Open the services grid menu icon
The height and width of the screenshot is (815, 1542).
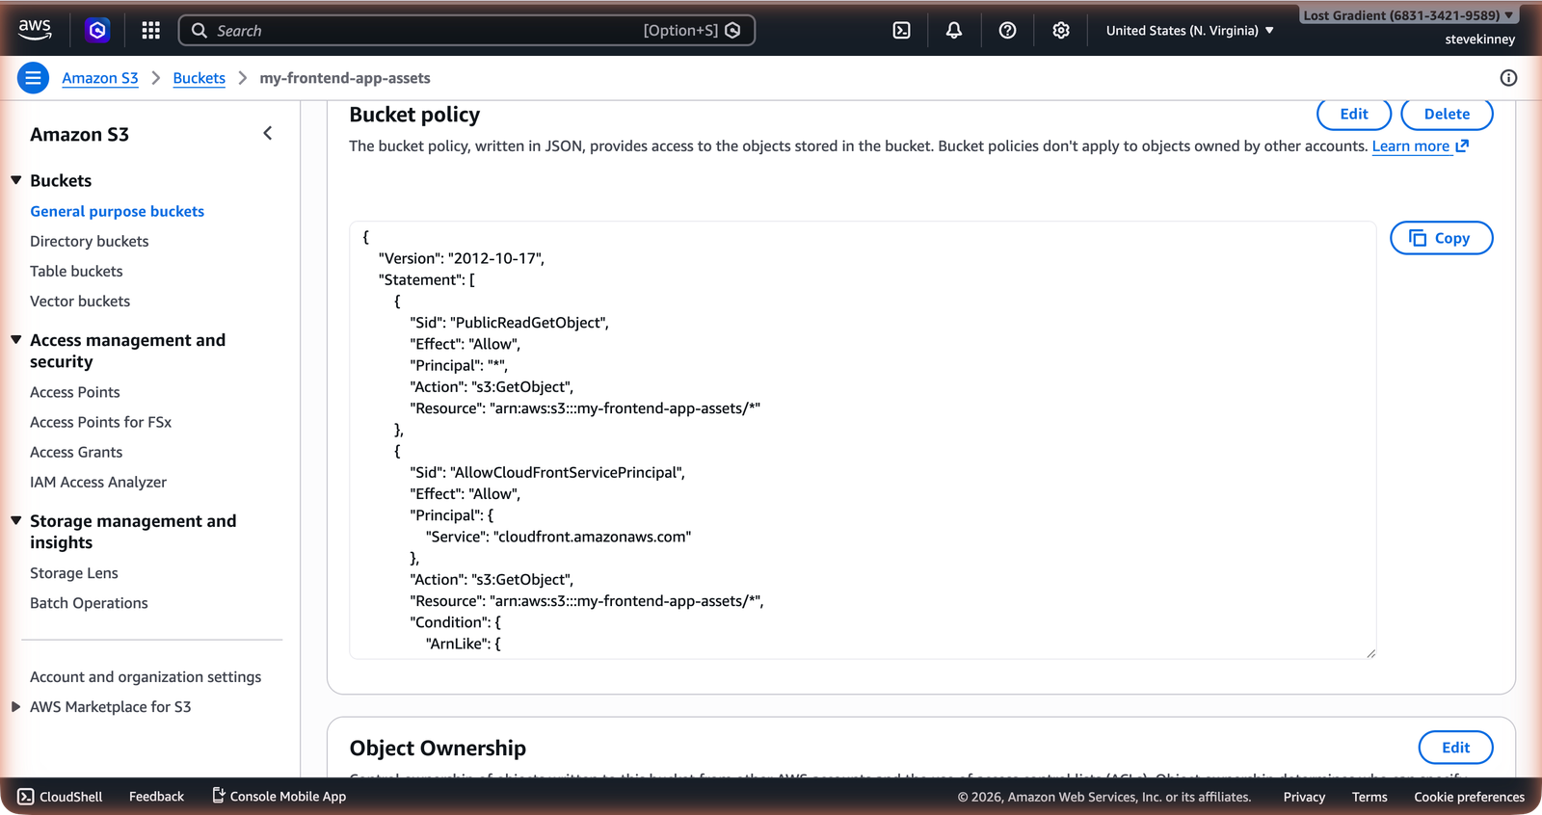150,31
